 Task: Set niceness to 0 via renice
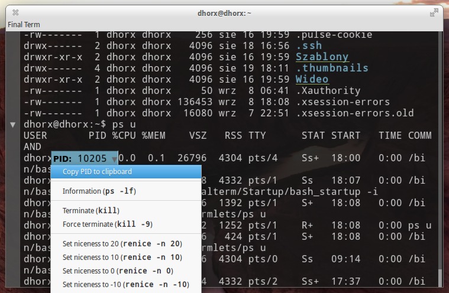[x=126, y=271]
